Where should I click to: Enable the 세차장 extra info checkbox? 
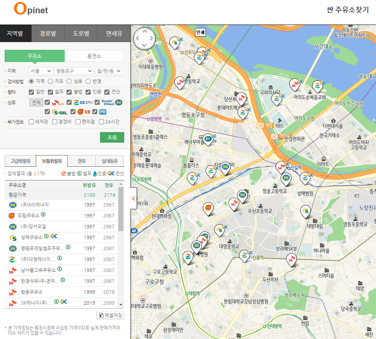point(31,122)
